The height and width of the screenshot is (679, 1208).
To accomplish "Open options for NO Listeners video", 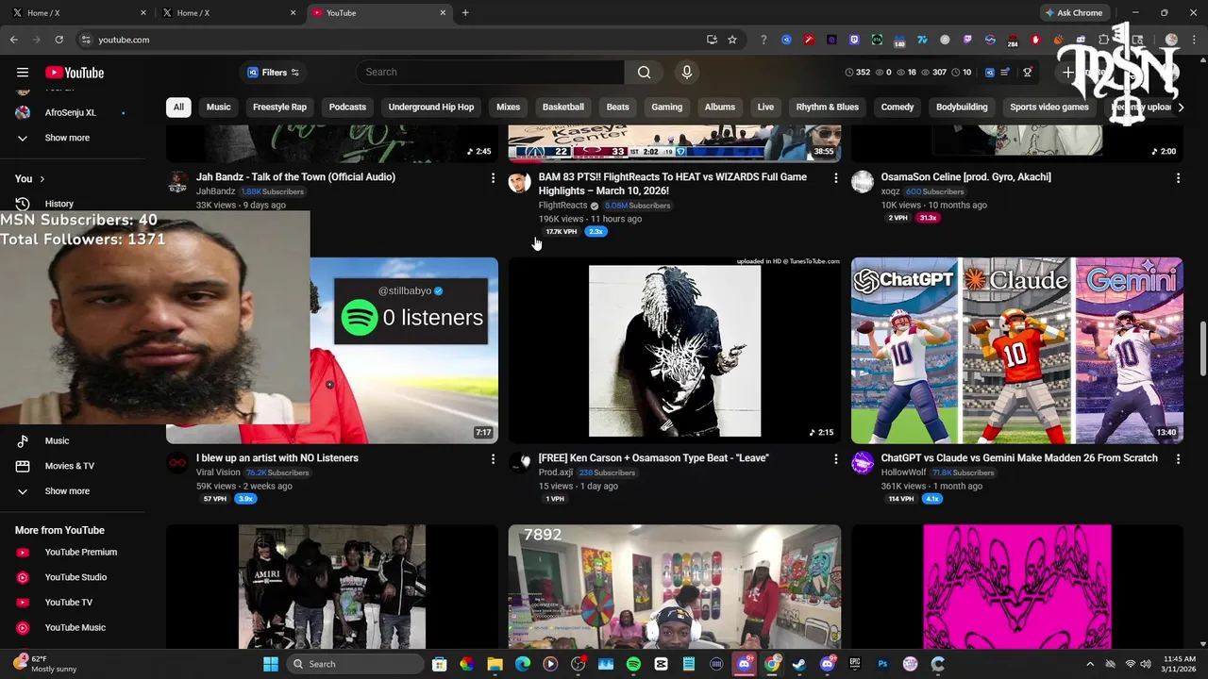I will pyautogui.click(x=493, y=458).
